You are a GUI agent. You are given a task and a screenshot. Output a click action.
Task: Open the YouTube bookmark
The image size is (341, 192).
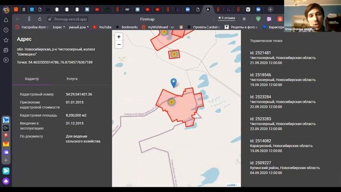click(x=102, y=27)
